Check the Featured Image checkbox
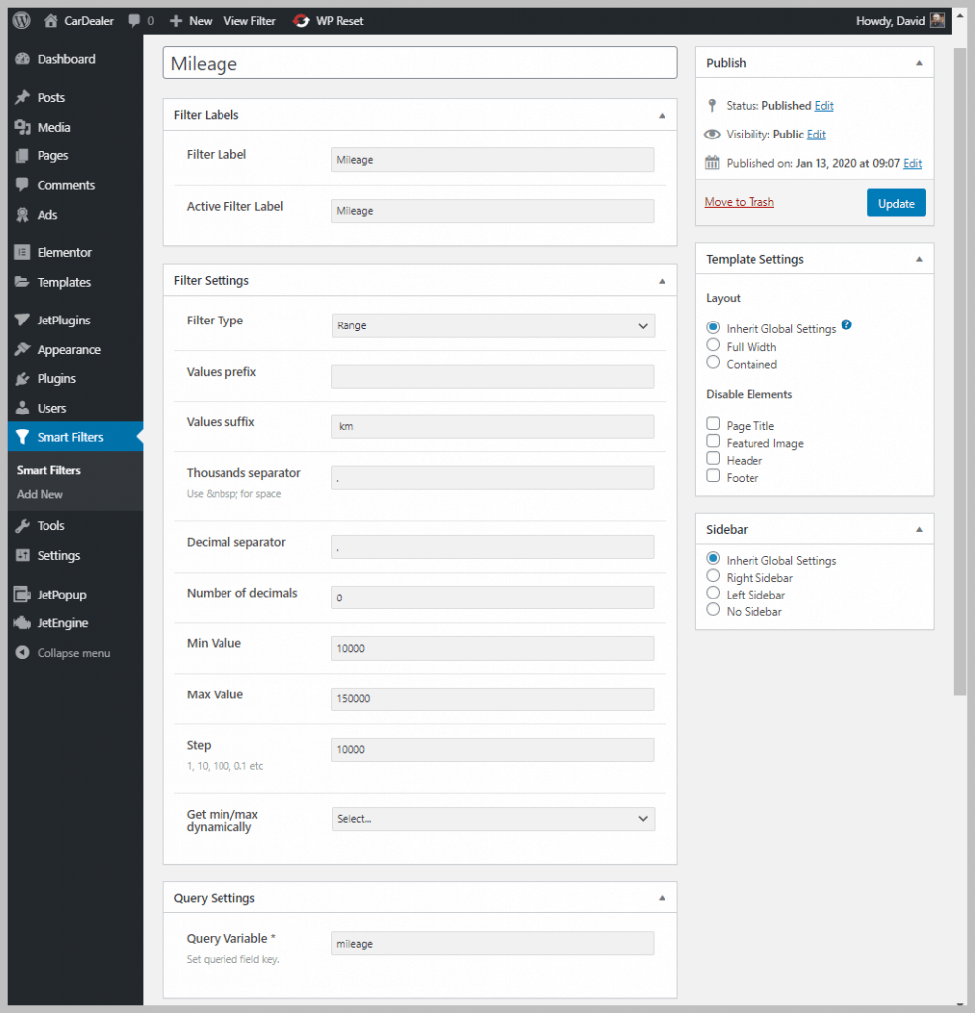Image resolution: width=975 pixels, height=1013 pixels. coord(713,442)
